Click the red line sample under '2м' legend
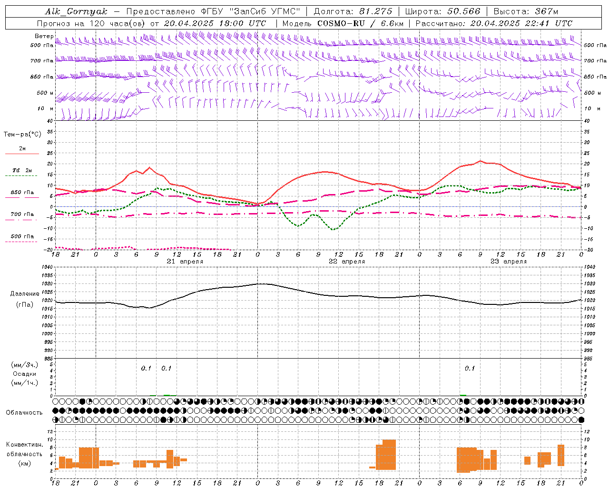The image size is (609, 487). [x=22, y=154]
